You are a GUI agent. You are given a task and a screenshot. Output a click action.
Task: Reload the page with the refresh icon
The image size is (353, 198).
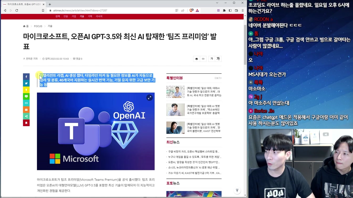pos(17,10)
